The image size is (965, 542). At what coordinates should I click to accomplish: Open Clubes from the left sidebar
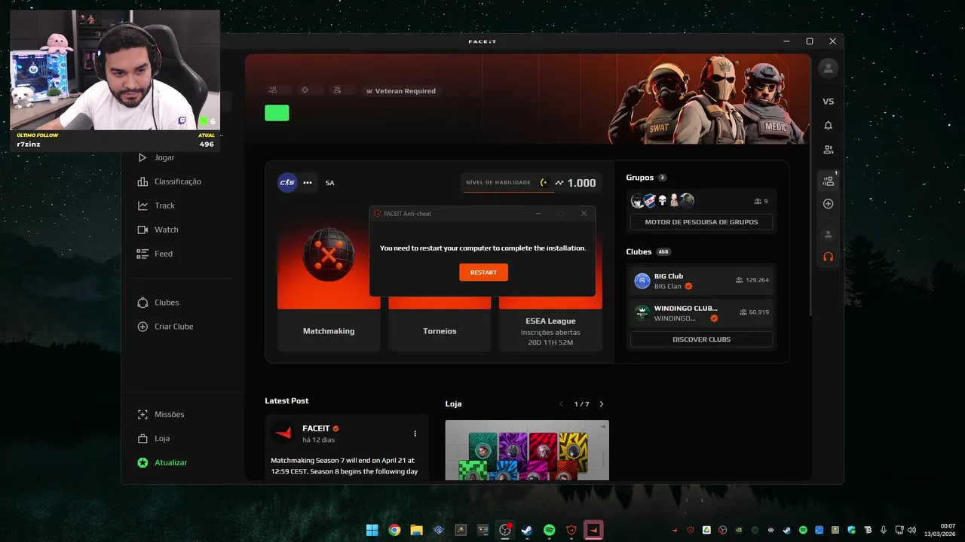(x=167, y=303)
